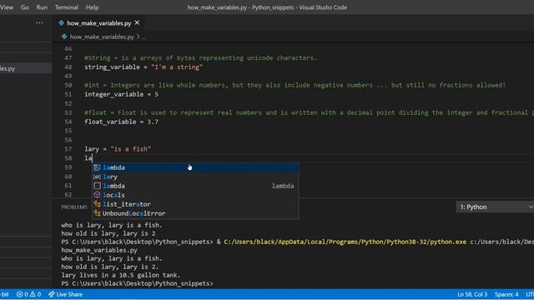Click line number 48 in the gutter
Screen dimensions: 534x300
68,67
